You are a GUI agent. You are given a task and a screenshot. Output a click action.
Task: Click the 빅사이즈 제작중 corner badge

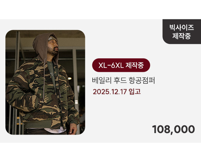coord(182,32)
